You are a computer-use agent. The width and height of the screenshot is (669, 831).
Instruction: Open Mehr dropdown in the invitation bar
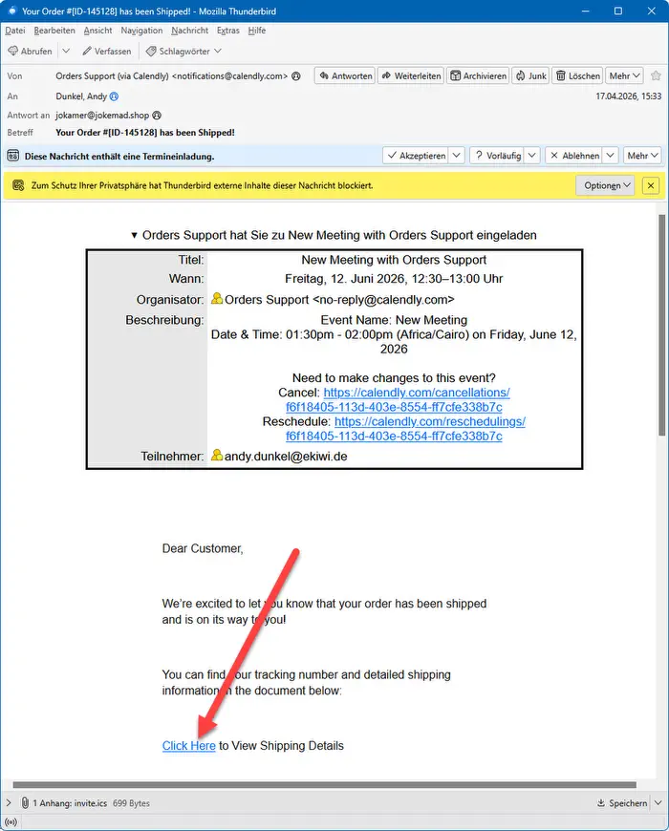pos(642,156)
